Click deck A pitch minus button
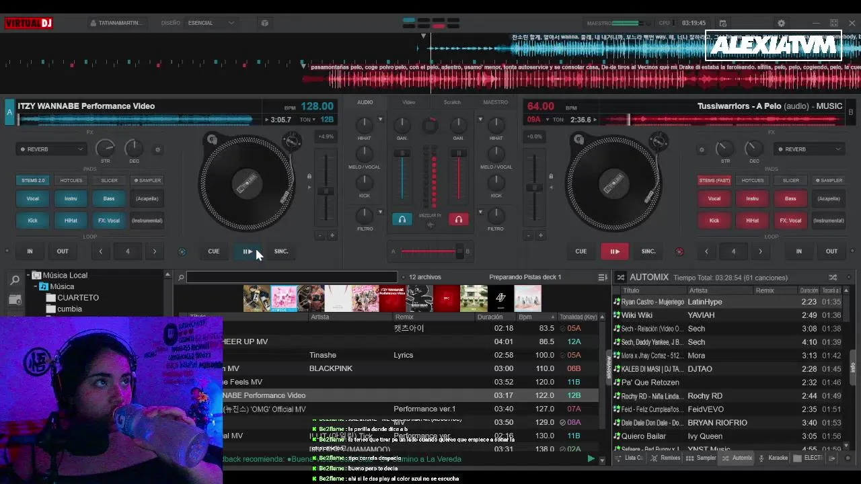861x484 pixels. (320, 236)
